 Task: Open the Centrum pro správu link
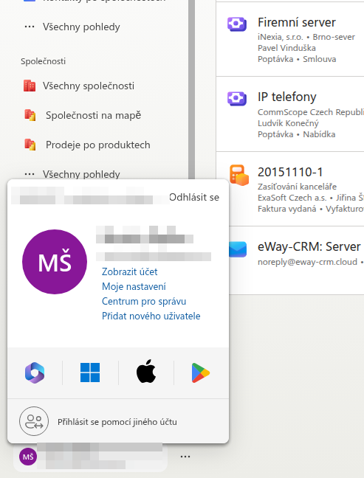coord(144,301)
